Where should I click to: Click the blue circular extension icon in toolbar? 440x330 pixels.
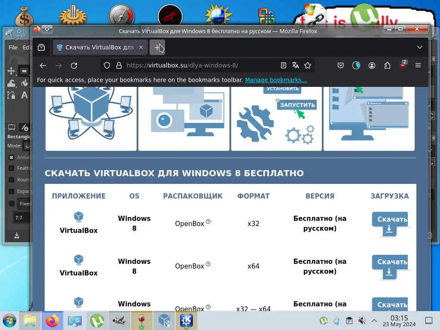pos(356,66)
